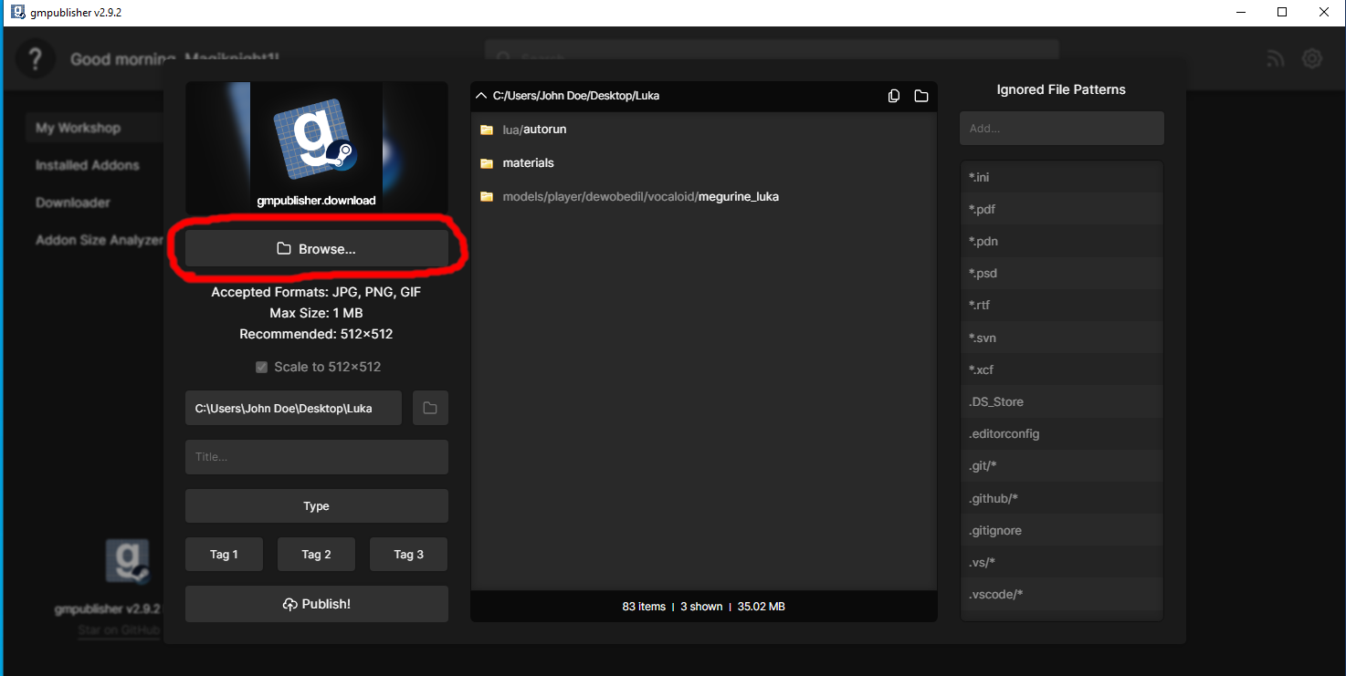Open the RSS feed icon in header
This screenshot has height=676, width=1346.
point(1276,59)
